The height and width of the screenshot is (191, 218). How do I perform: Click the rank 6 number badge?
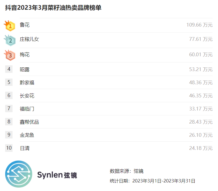[9, 95]
